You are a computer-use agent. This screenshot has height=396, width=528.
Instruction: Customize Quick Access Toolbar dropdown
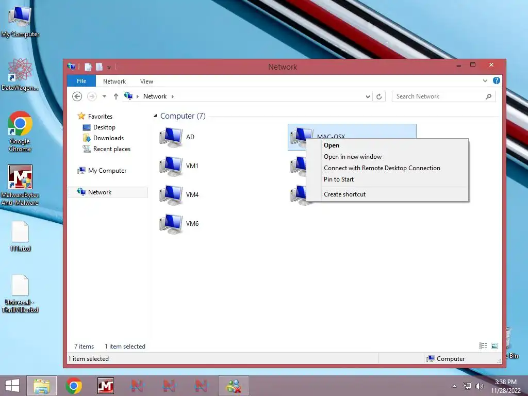(109, 68)
